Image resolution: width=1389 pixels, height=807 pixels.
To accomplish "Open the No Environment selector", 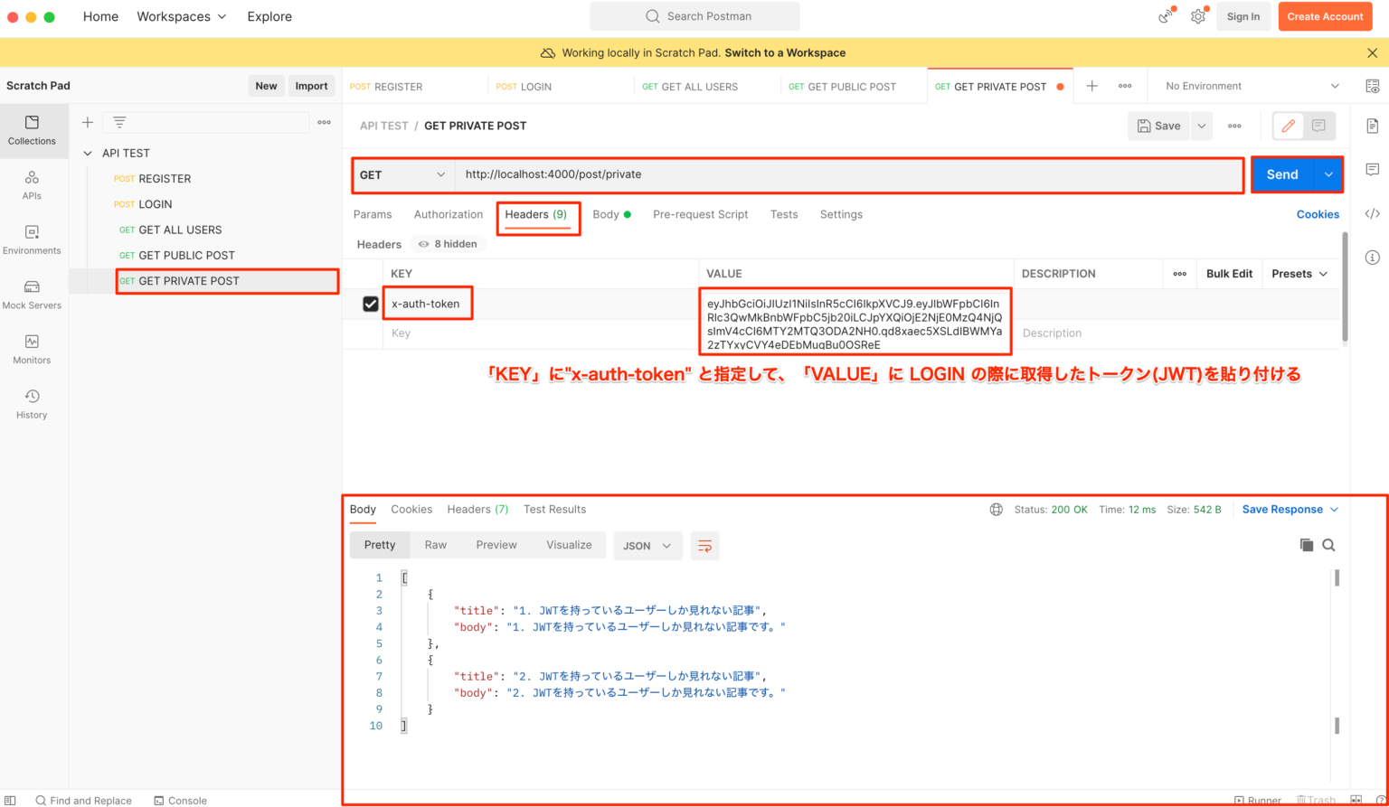I will (1246, 85).
